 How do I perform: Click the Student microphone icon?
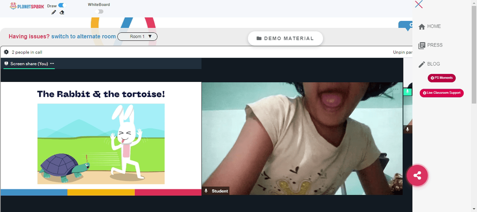tap(206, 191)
